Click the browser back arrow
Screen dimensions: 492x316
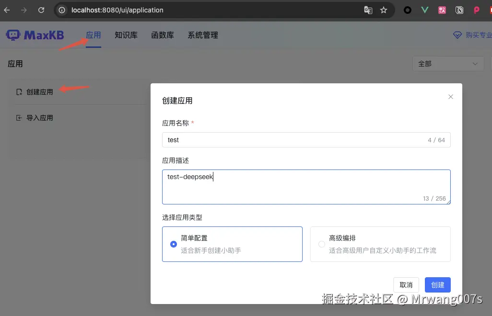click(x=7, y=10)
